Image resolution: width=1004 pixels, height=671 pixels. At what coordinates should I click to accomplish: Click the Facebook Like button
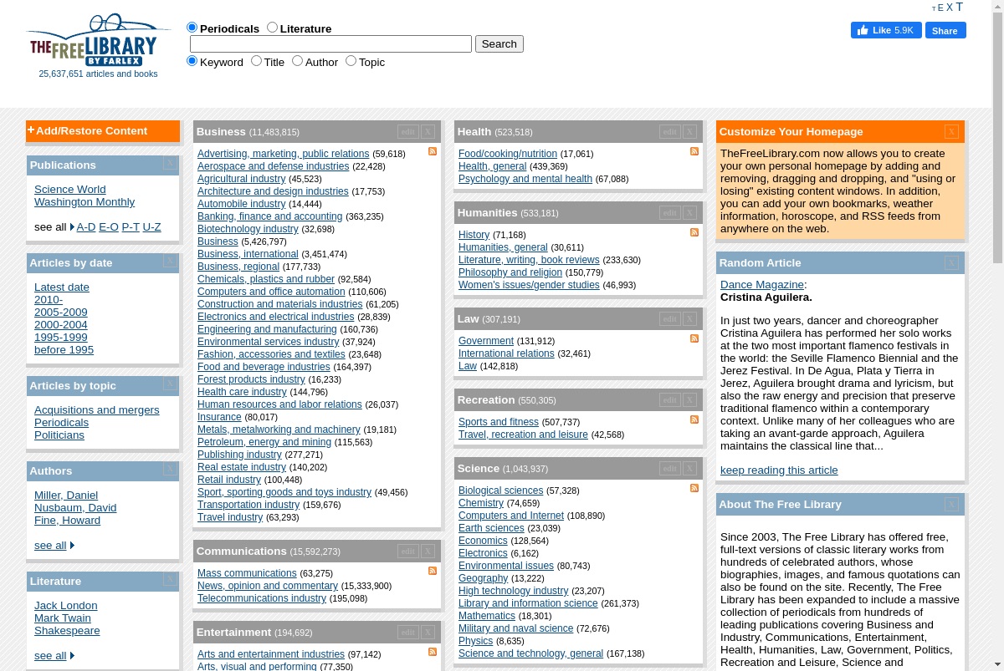pyautogui.click(x=886, y=30)
